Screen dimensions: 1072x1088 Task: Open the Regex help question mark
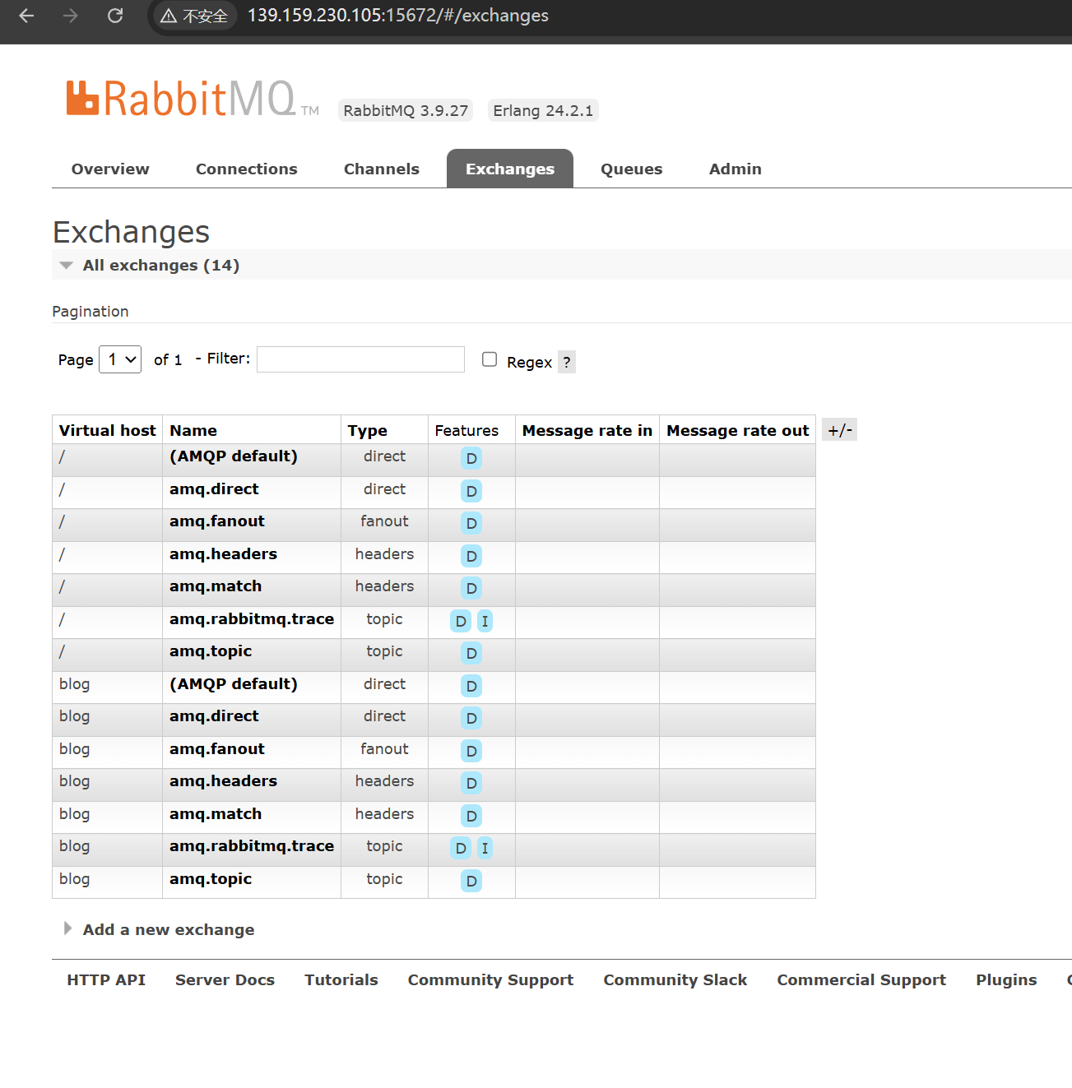[567, 362]
